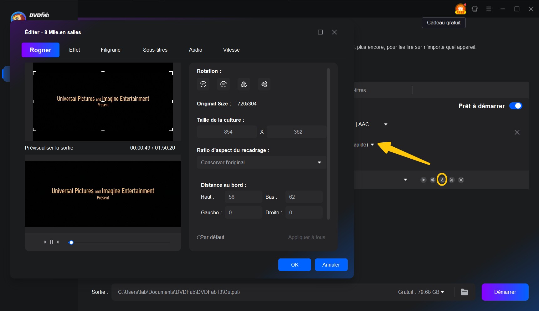Click Appliquer à tous

point(306,237)
